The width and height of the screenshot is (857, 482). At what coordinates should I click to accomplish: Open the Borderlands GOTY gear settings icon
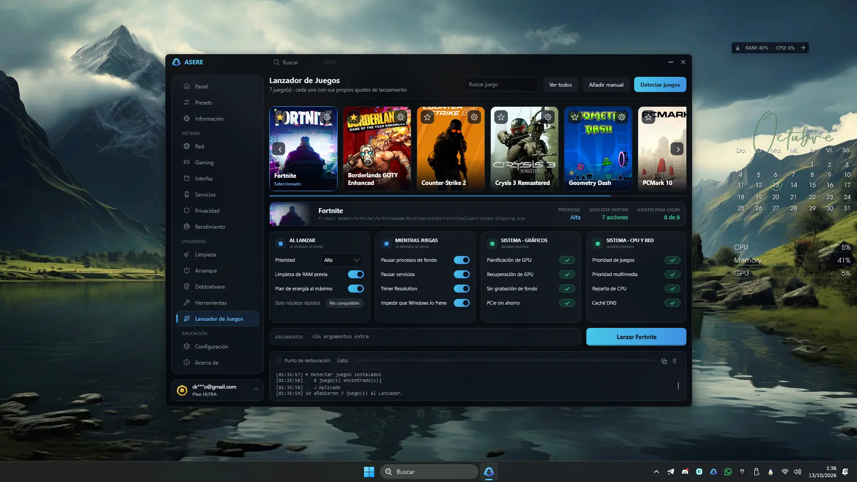[x=401, y=117]
